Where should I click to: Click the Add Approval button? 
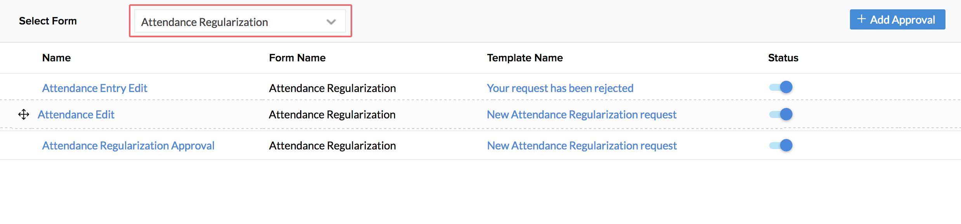pyautogui.click(x=897, y=20)
